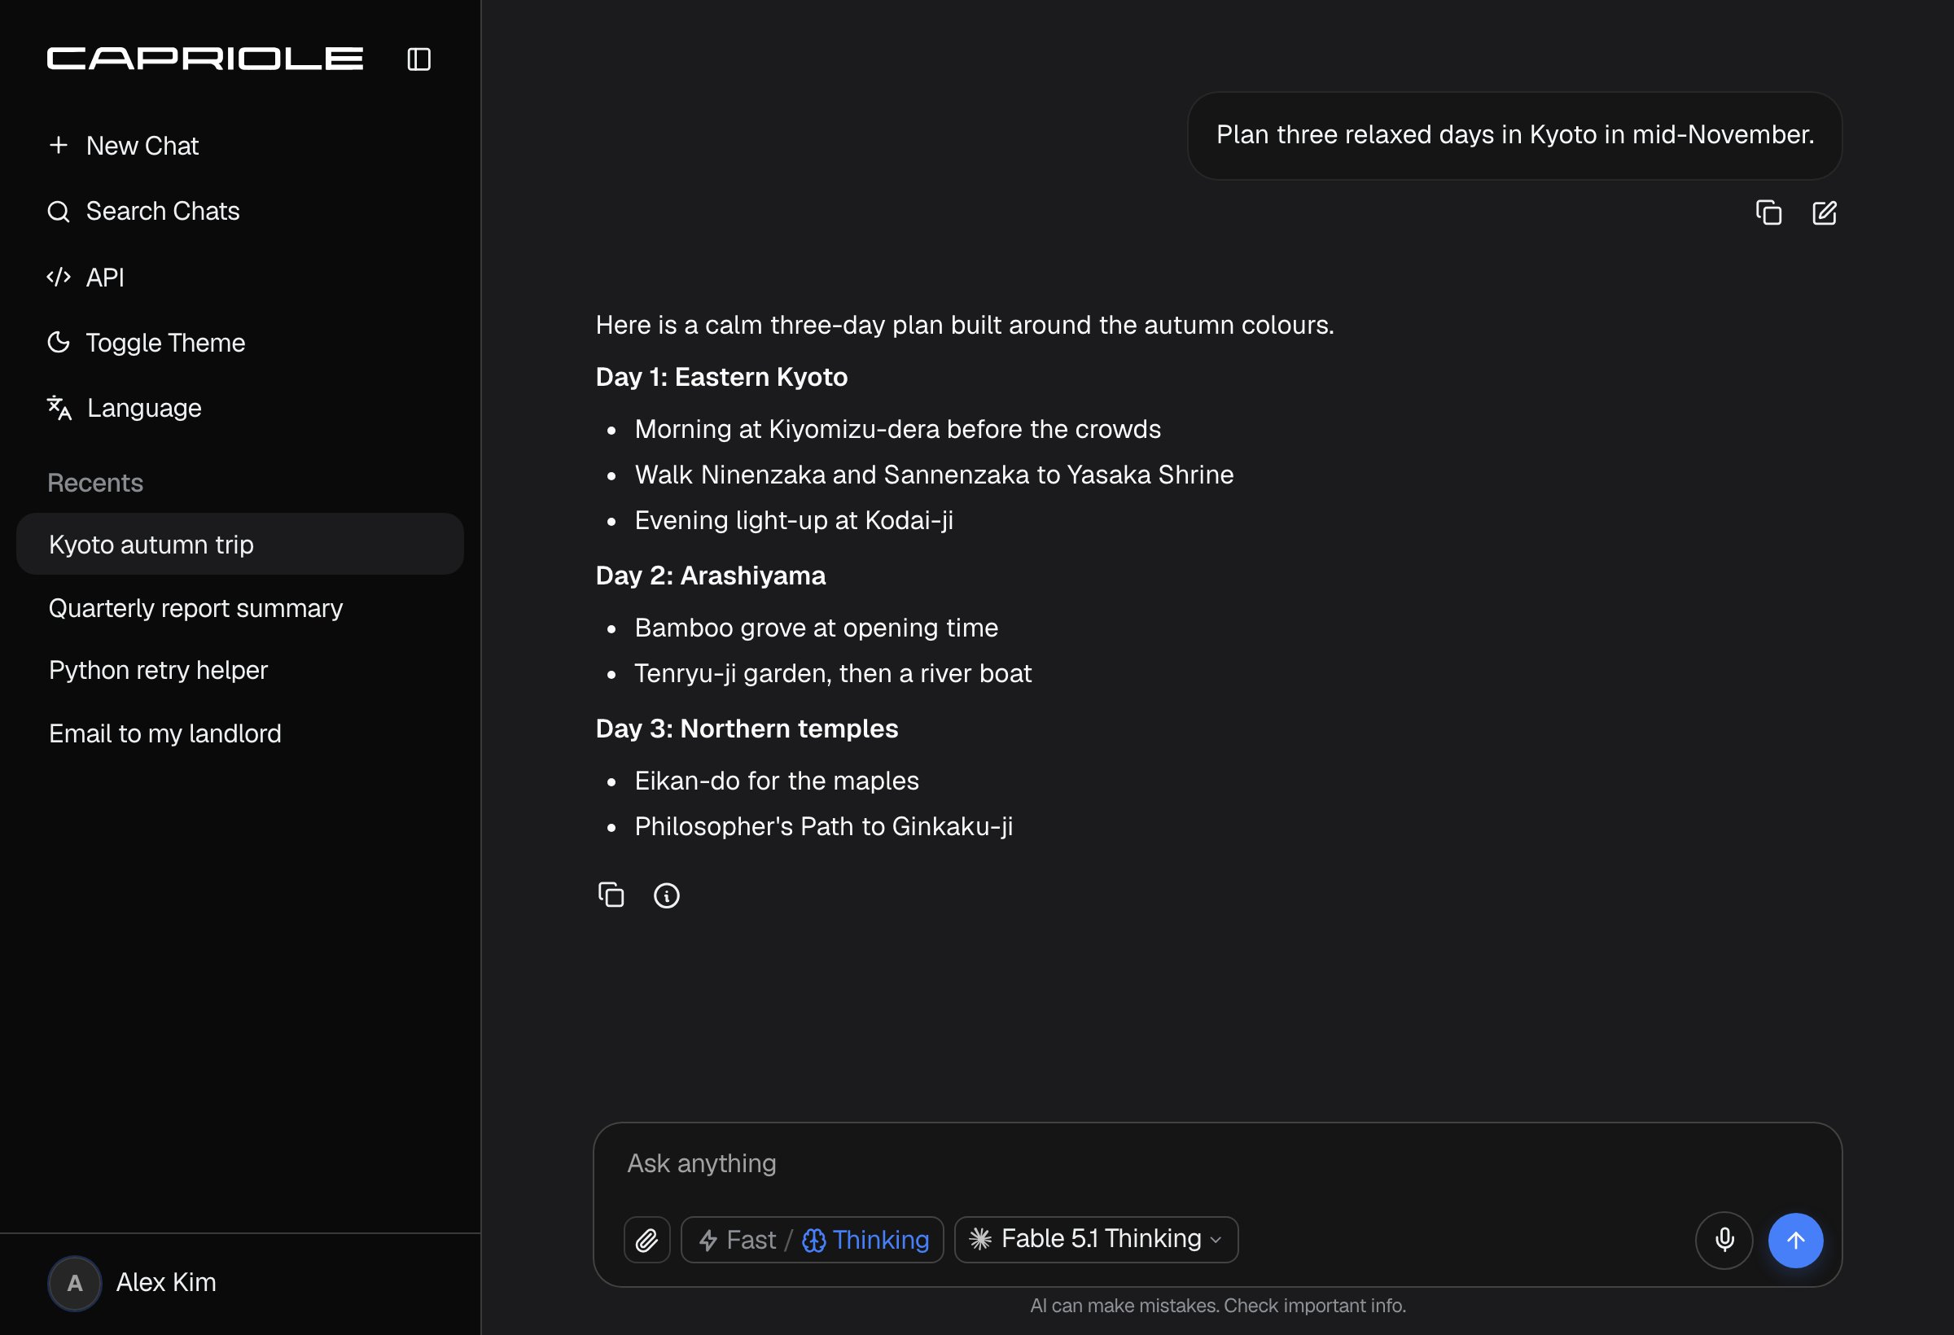Click the intro line about autumn colours
Viewport: 1954px width, 1335px height.
click(x=965, y=325)
